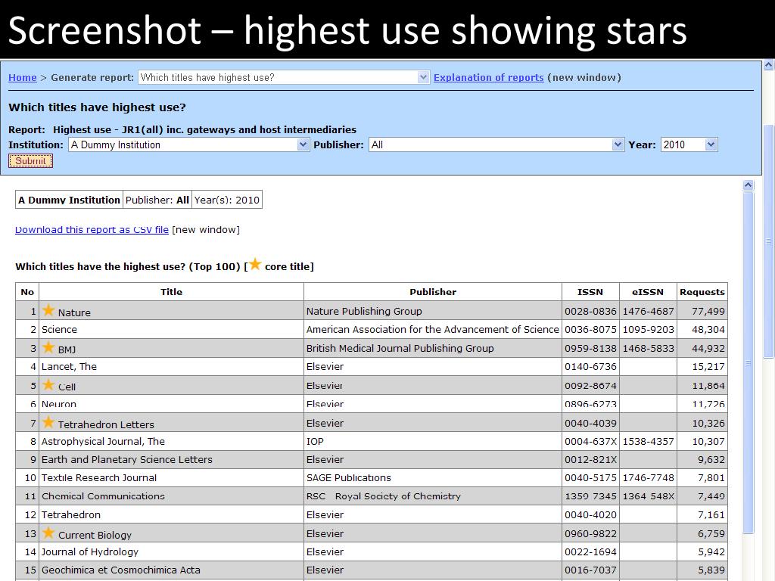The height and width of the screenshot is (581, 775).
Task: Click the inner scrollbar up arrow
Action: [749, 185]
